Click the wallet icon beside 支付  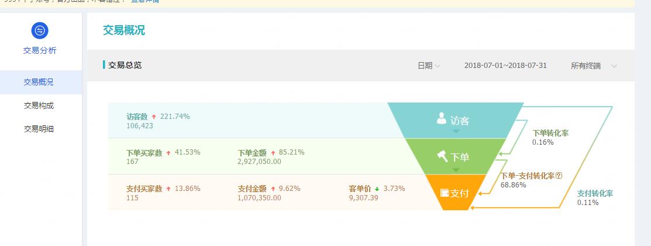tap(445, 193)
